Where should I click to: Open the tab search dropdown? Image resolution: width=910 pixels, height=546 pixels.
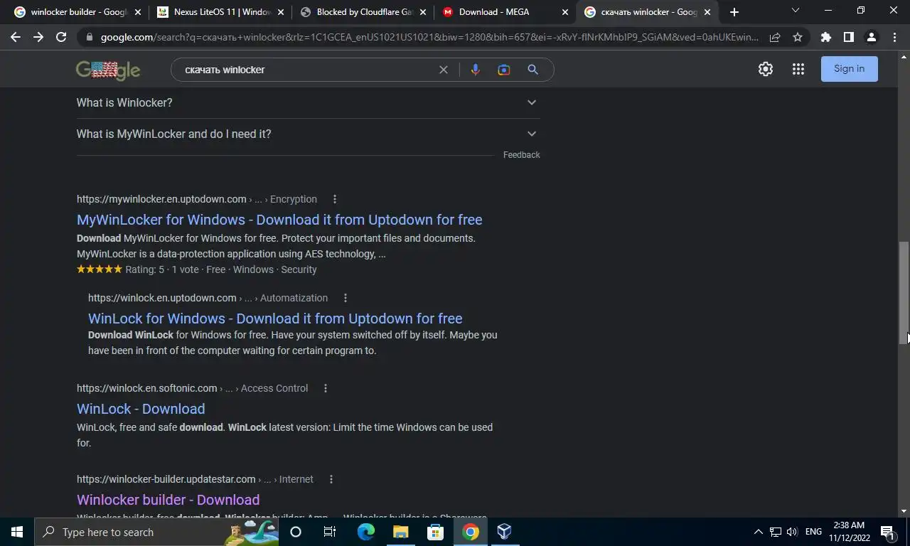795,11
